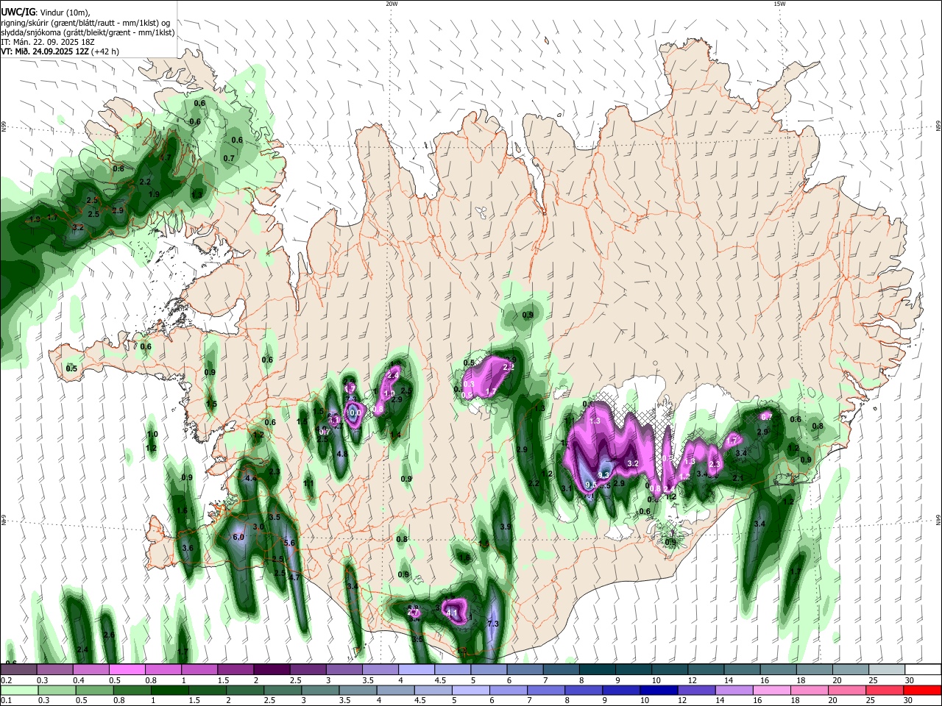The width and height of the screenshot is (942, 706).
Task: Click the '10.0' snowfall value on map
Action: [355, 413]
